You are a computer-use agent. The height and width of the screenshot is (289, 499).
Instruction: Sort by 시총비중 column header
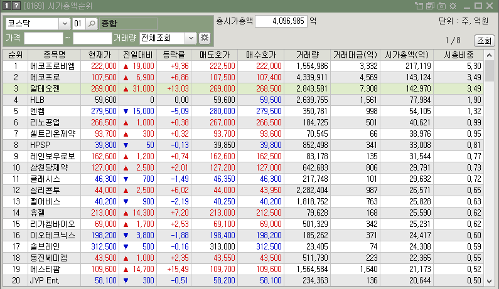pos(459,55)
